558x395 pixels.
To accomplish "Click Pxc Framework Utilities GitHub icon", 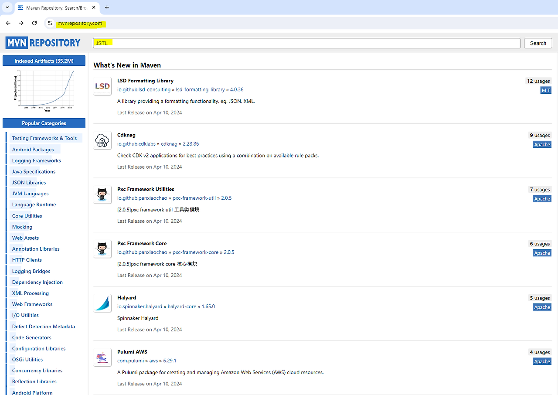I will click(102, 194).
